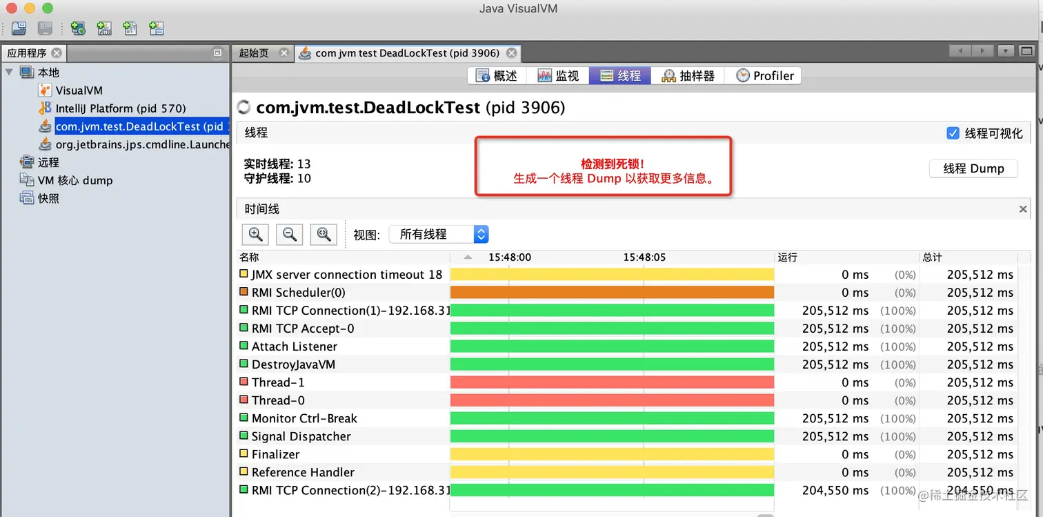This screenshot has height=517, width=1043.
Task: Close the 时间线 timeline section
Action: pyautogui.click(x=1024, y=209)
